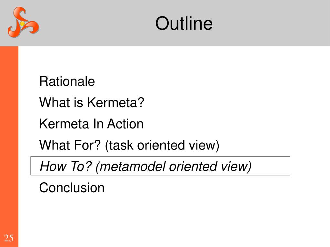Click the Outline slide title

(184, 23)
